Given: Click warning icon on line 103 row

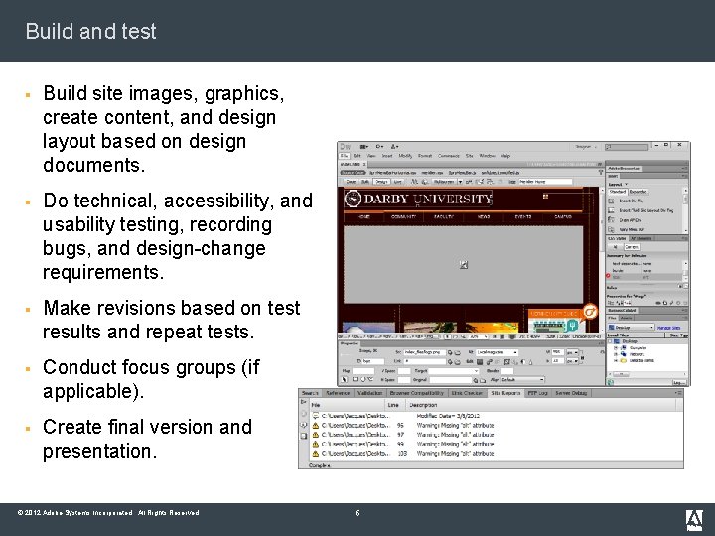Looking at the screenshot, I should [315, 454].
